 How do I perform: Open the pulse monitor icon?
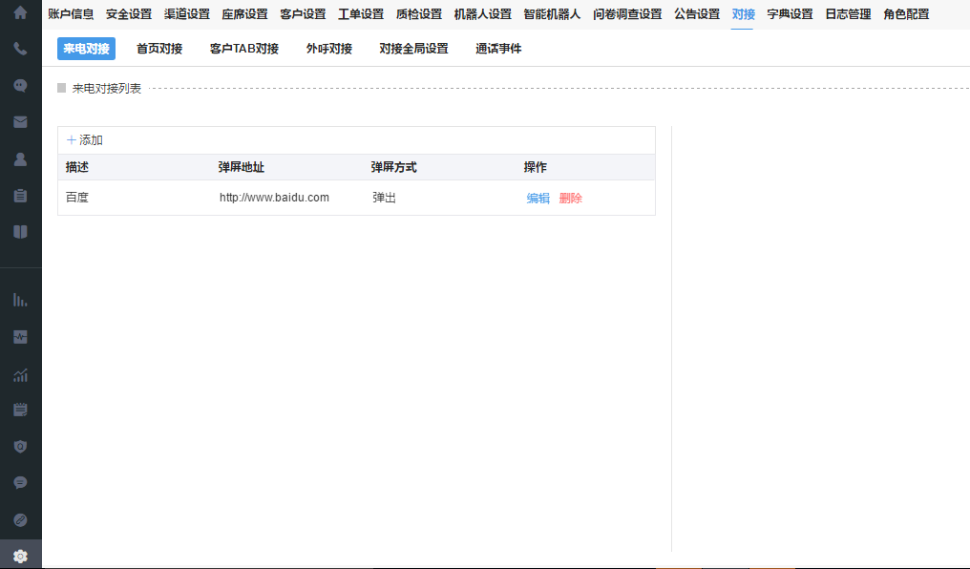coord(20,337)
